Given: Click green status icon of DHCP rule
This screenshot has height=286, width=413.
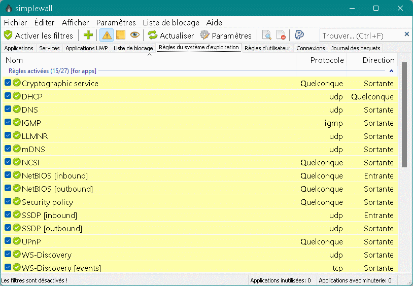Looking at the screenshot, I should pos(17,96).
